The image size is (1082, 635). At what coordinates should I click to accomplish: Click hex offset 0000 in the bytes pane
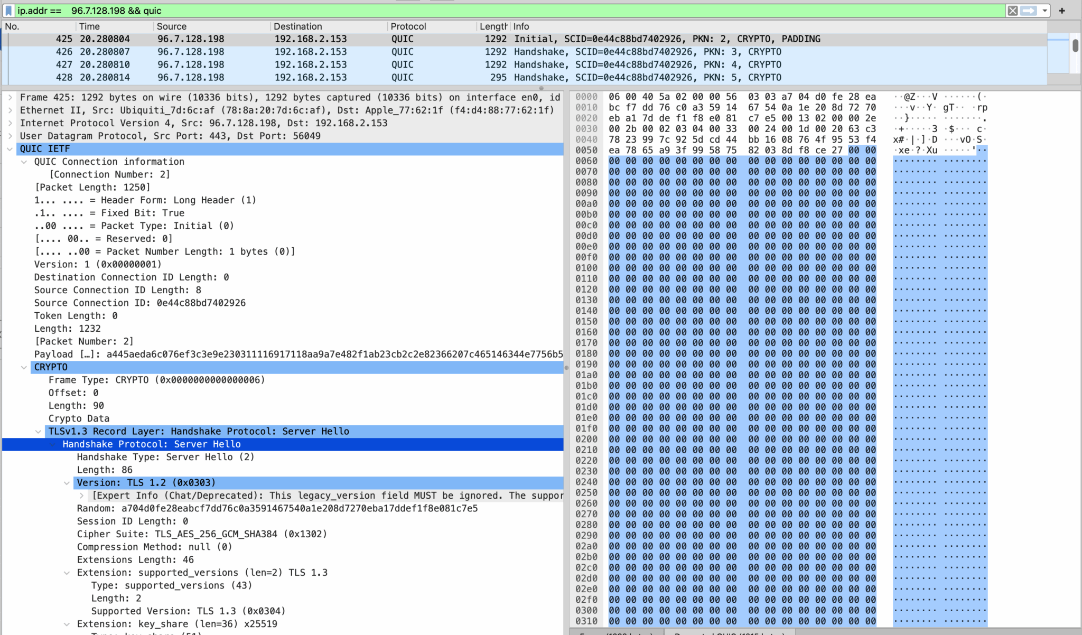(x=586, y=97)
